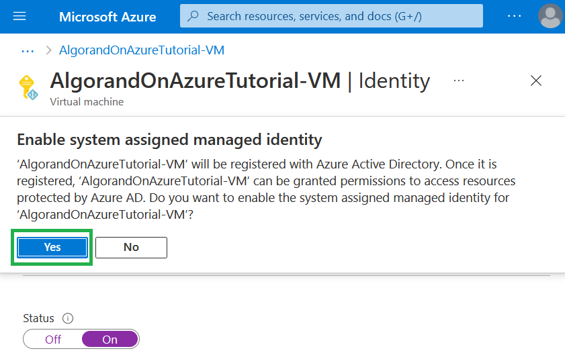Image resolution: width=565 pixels, height=353 pixels.
Task: Click the Enable system assigned managed identity heading
Action: pyautogui.click(x=169, y=140)
